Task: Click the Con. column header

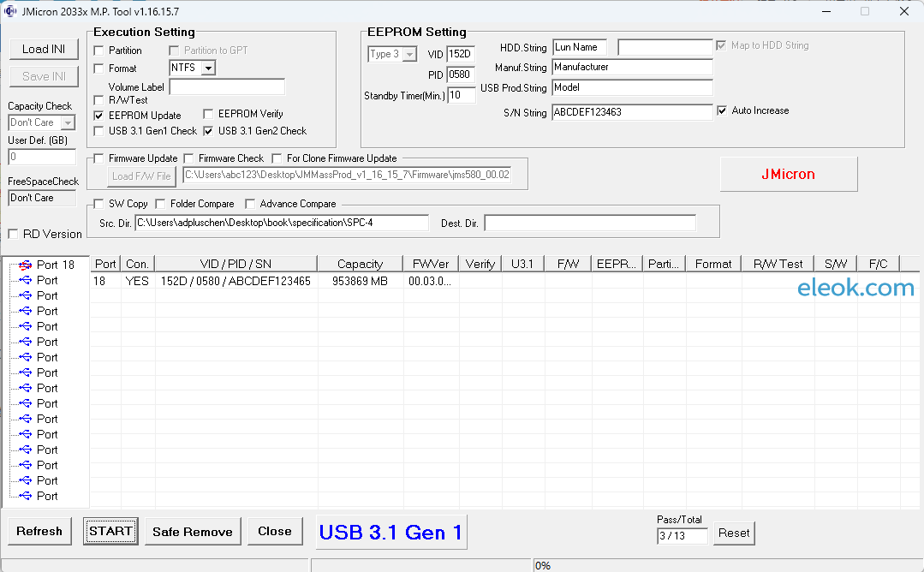Action: click(x=137, y=264)
